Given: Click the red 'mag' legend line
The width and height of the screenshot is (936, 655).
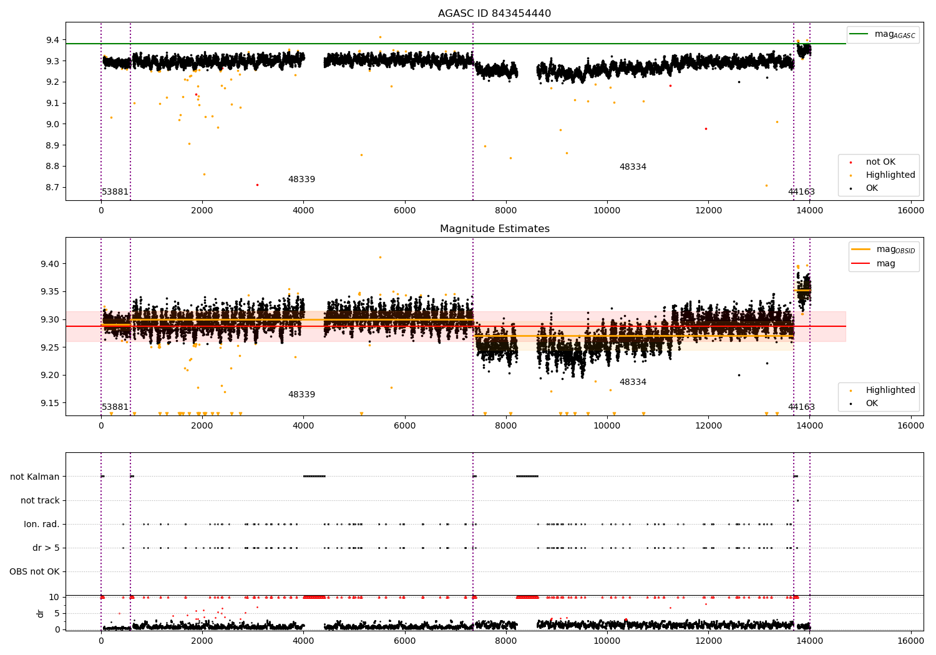Looking at the screenshot, I should [861, 264].
